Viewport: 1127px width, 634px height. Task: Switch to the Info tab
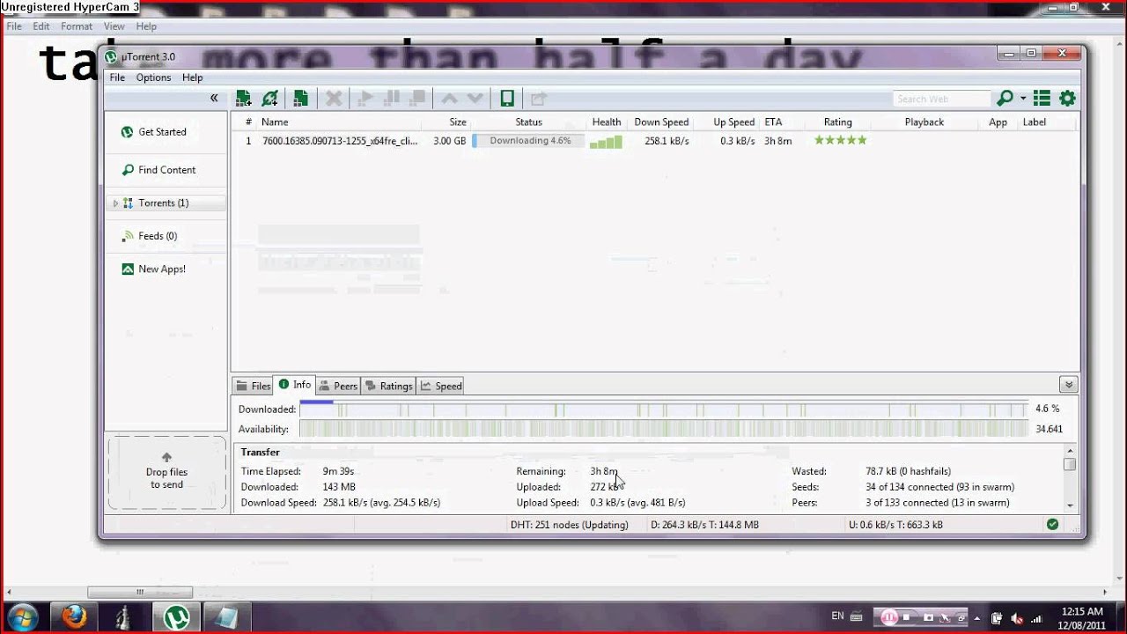click(294, 385)
